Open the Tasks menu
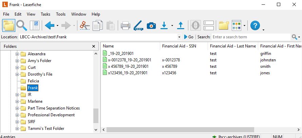Image resolution: width=302 pixels, height=138 pixels. (45, 14)
